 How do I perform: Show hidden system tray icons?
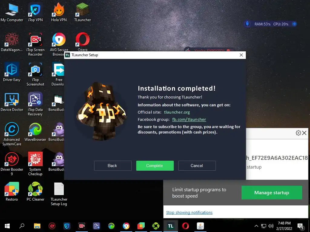[x=256, y=226]
